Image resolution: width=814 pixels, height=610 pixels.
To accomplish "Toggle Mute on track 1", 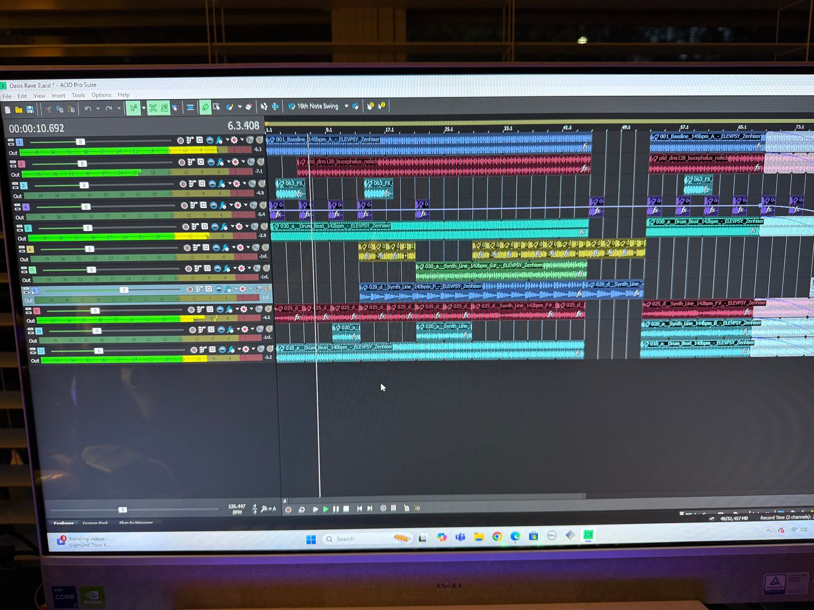I will click(x=250, y=140).
